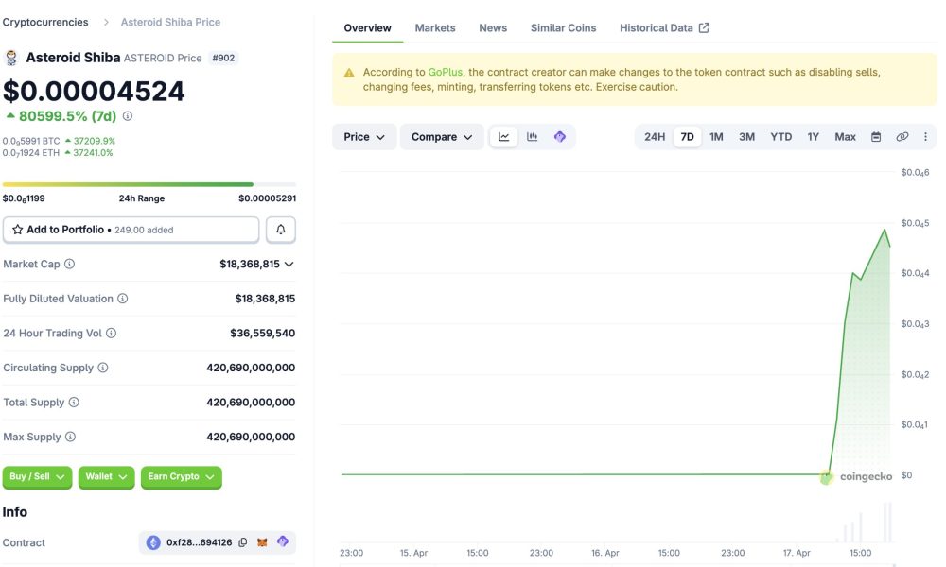Switch chart timeframe to 1M
The image size is (946, 567).
pyautogui.click(x=715, y=136)
